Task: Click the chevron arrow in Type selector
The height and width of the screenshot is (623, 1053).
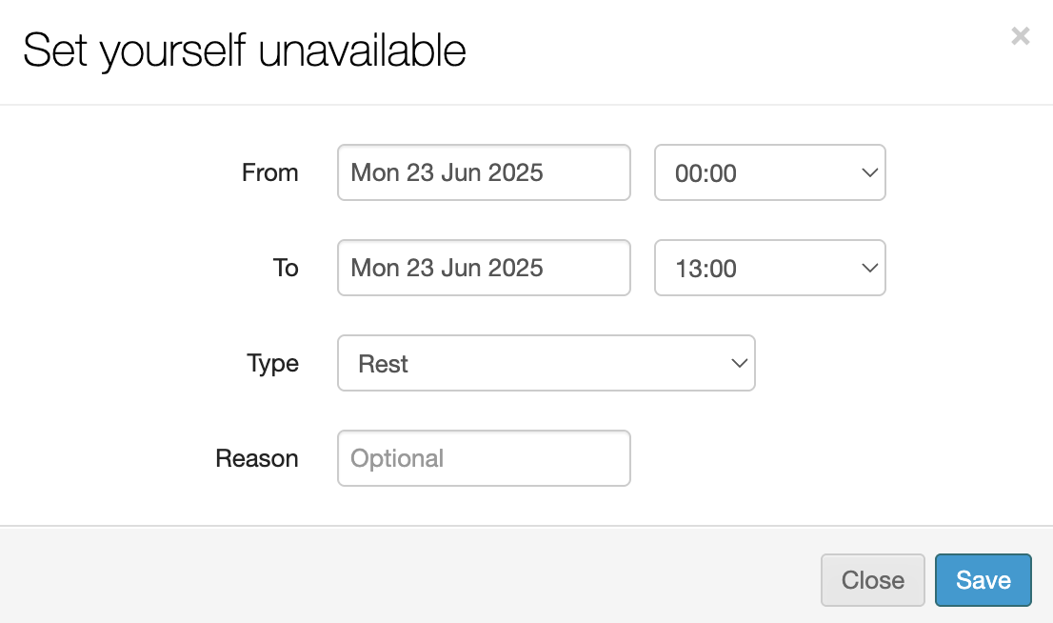Action: [738, 363]
